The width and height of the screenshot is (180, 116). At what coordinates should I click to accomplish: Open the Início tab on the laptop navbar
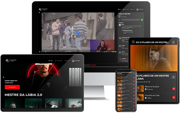point(51,61)
